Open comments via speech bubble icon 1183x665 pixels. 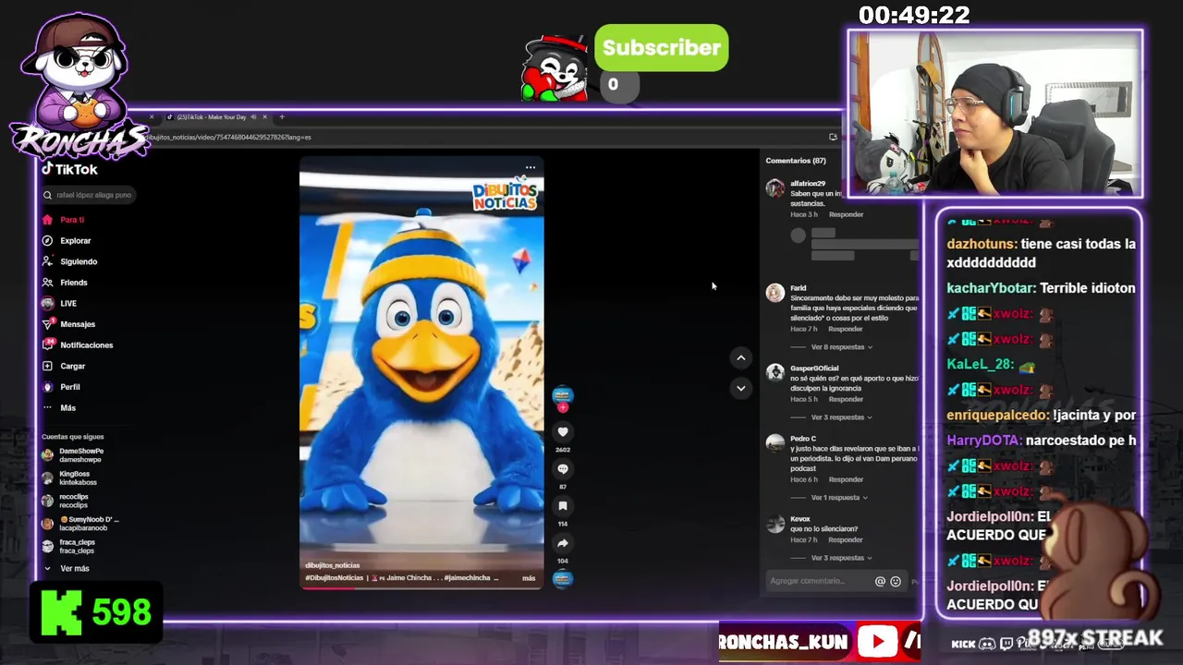coord(562,469)
